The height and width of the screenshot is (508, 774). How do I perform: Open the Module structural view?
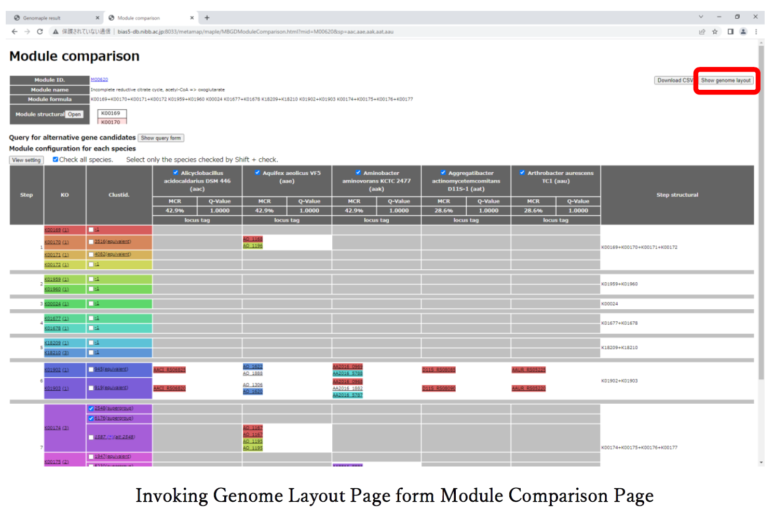(x=74, y=114)
